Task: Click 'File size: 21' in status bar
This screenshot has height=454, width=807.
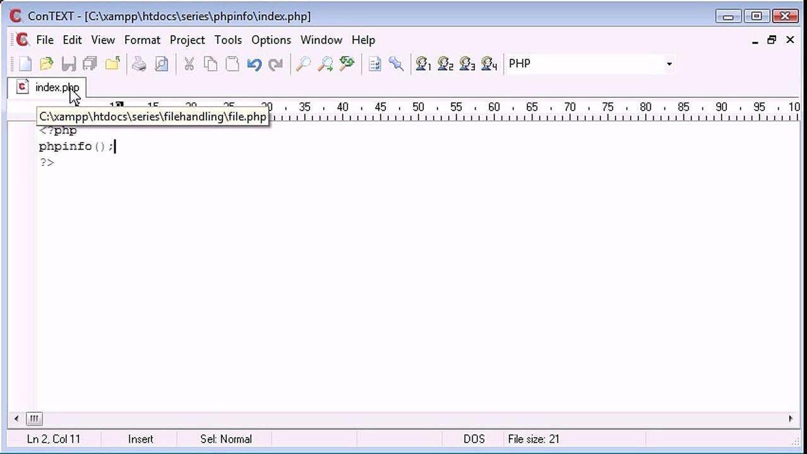Action: [x=534, y=439]
